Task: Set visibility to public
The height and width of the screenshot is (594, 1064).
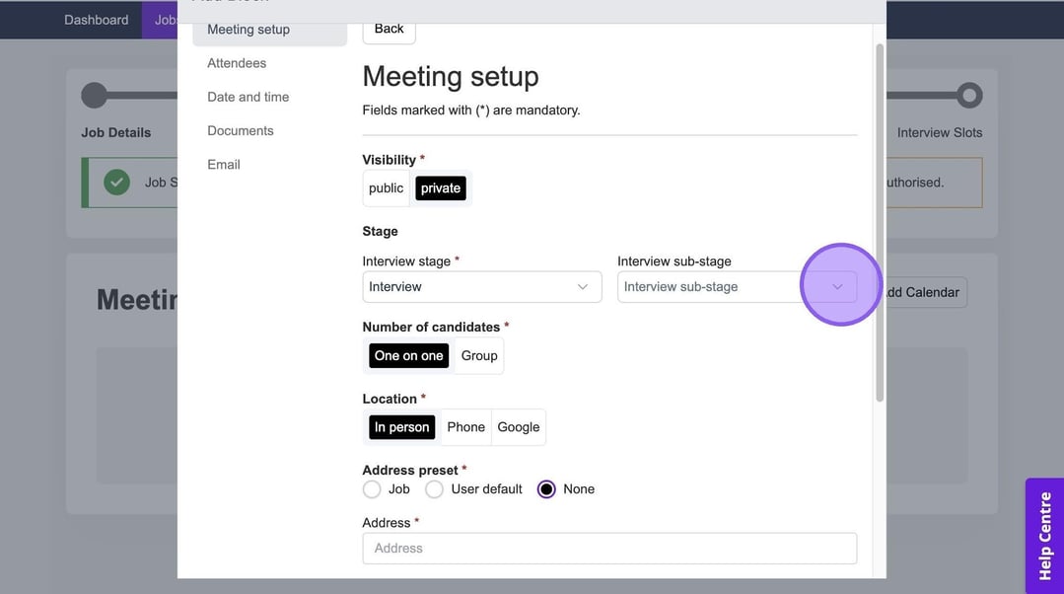Action: 386,188
